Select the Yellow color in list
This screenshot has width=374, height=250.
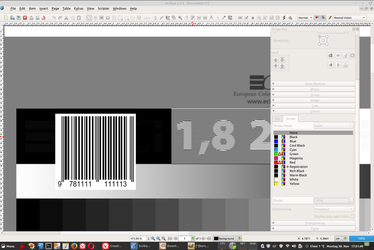coord(313,184)
